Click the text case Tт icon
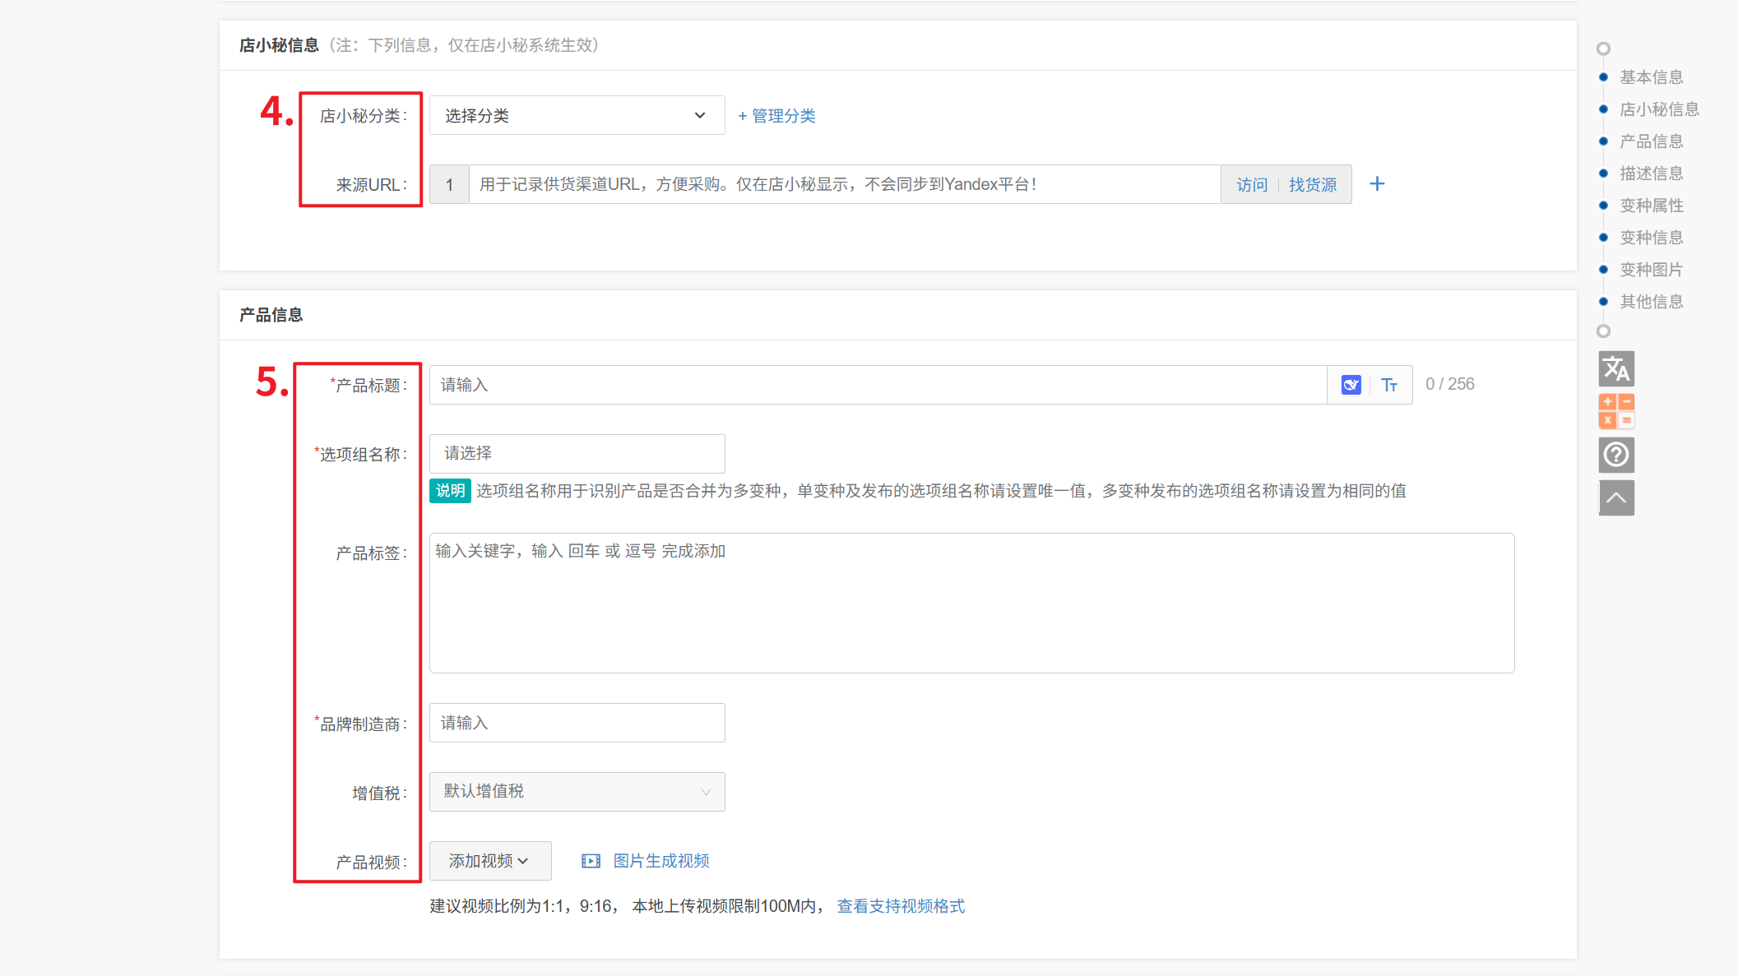Screen dimensions: 1738x976 click(1389, 385)
